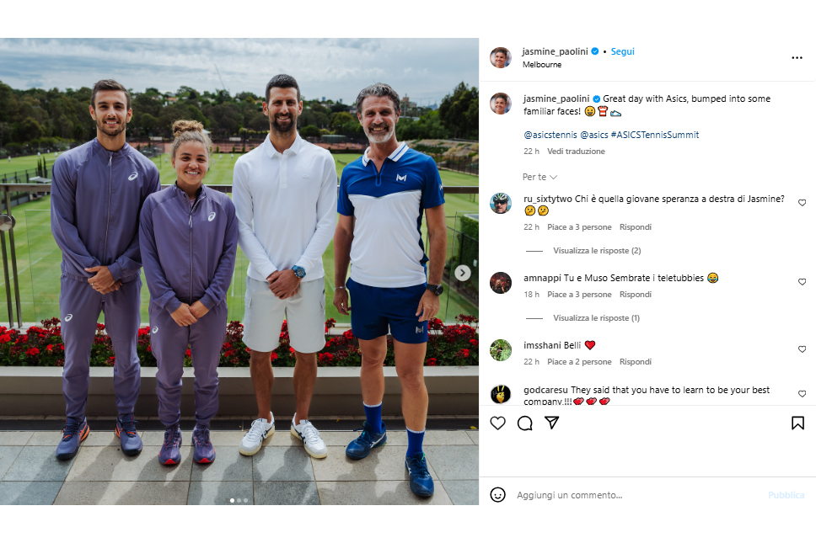Open the @asicstennis mention link
Screen dimensions: 816x543
click(x=550, y=135)
